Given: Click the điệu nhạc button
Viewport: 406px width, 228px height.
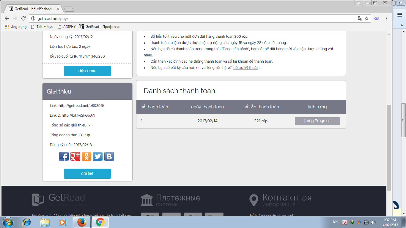Looking at the screenshot, I should pyautogui.click(x=87, y=71).
